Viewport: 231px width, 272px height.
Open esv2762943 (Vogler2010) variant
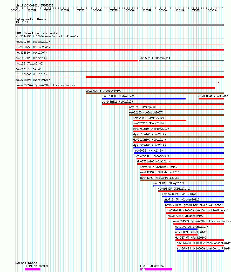(x=103, y=91)
